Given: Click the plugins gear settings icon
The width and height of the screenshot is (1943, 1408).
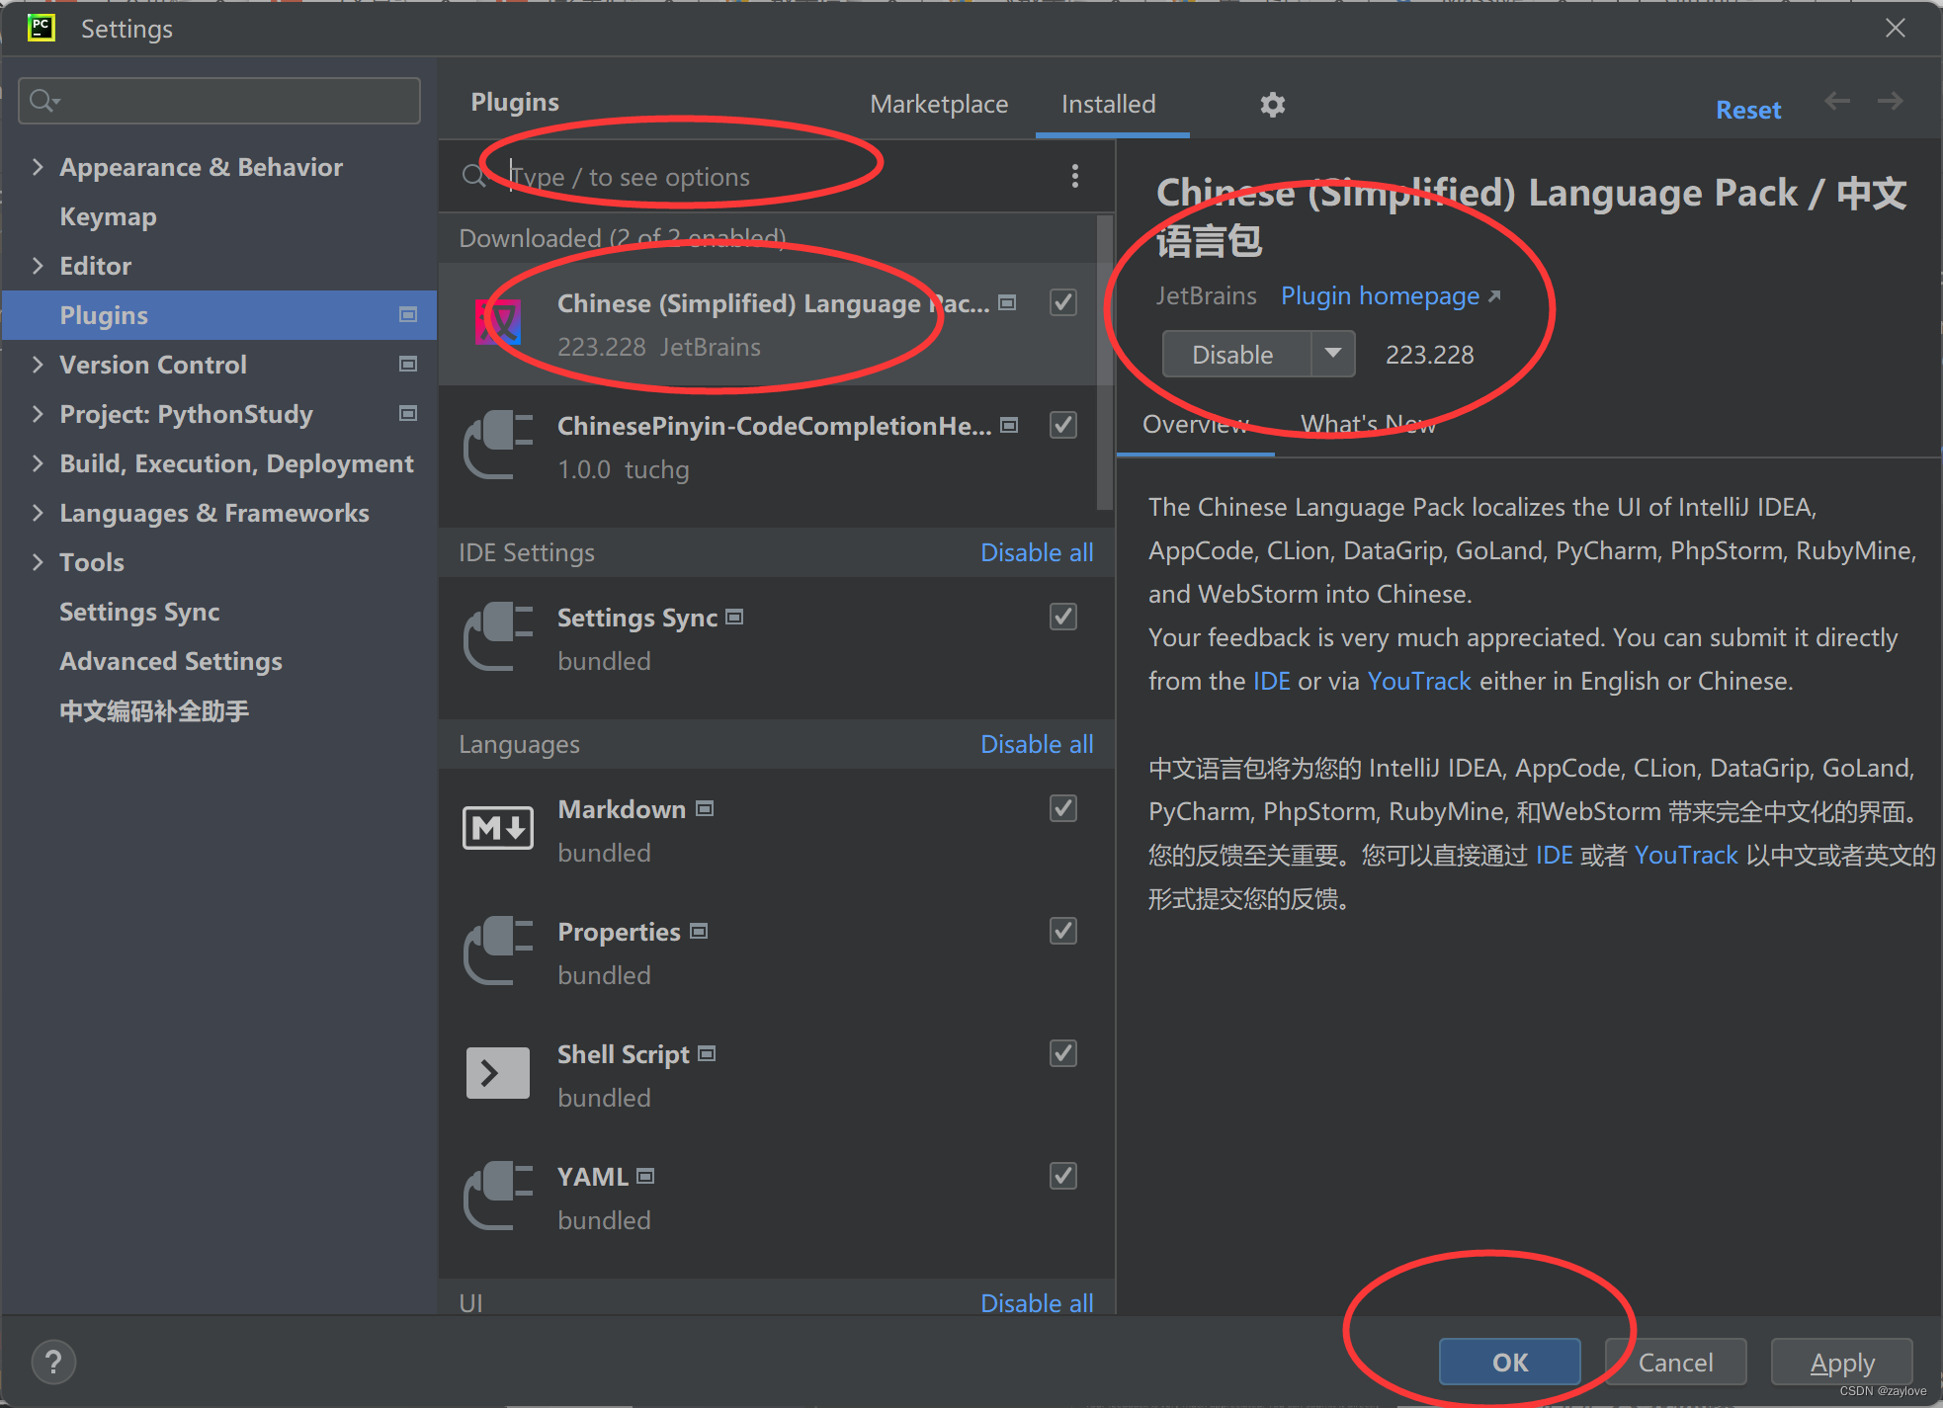Looking at the screenshot, I should coord(1272,104).
